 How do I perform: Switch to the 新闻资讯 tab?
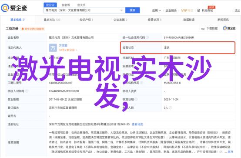click(223, 20)
